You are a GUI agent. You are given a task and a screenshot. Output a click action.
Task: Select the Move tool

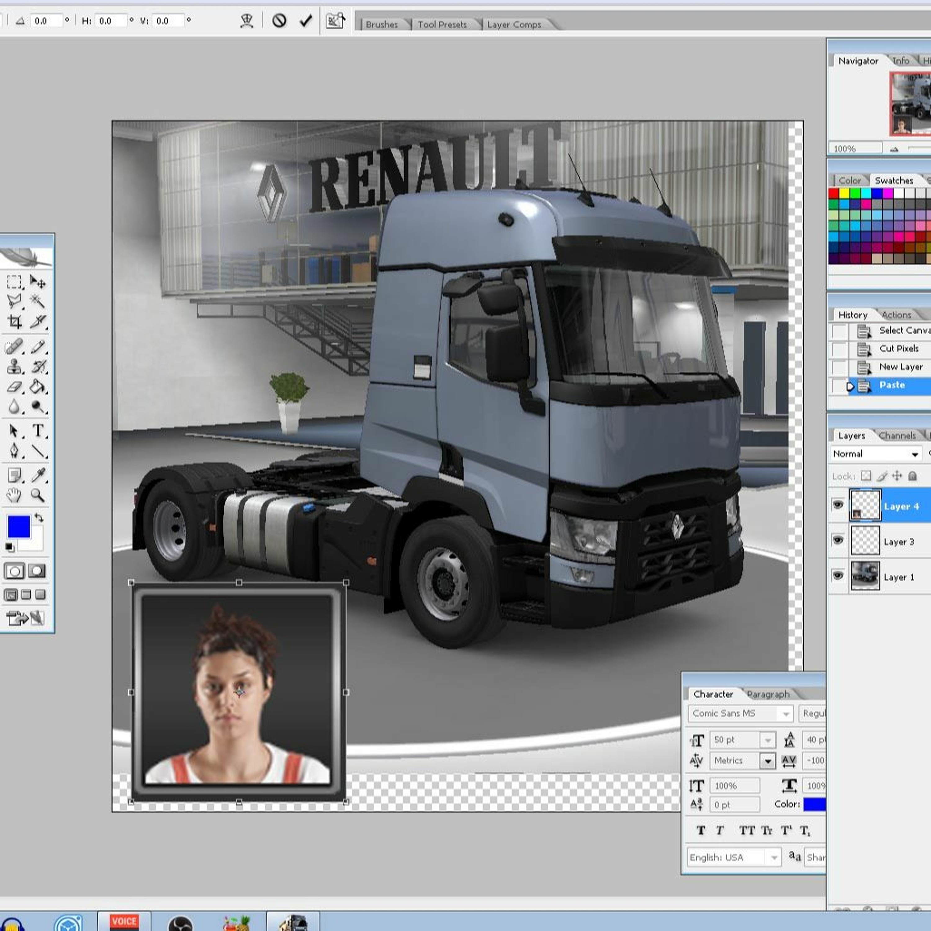coord(38,282)
